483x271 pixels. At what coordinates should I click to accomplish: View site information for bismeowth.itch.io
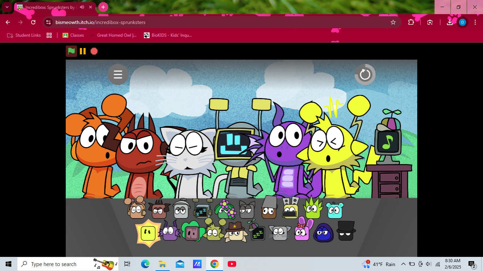coord(48,22)
